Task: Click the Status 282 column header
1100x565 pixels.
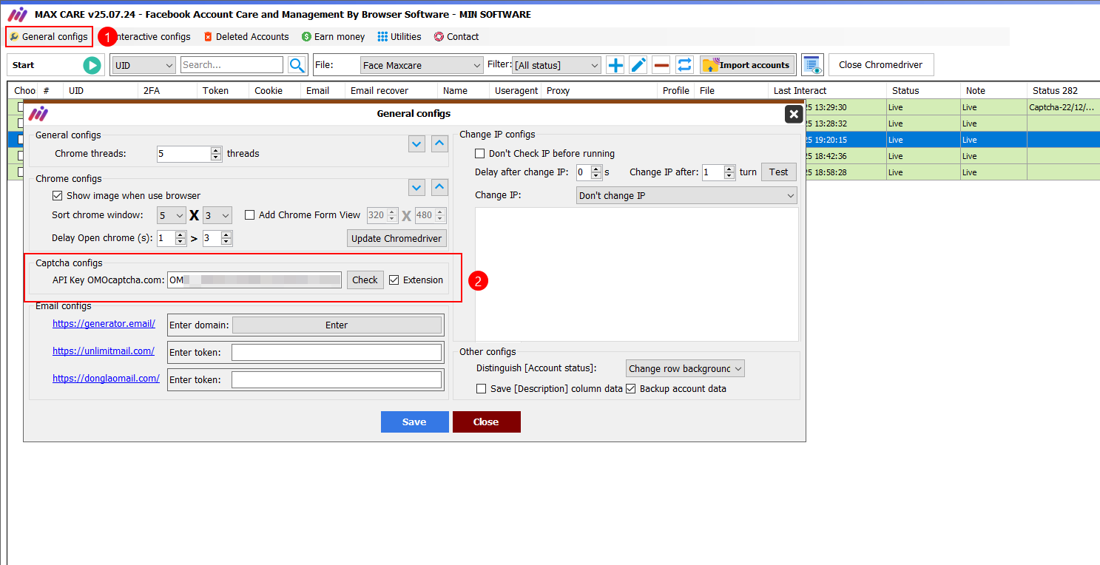Action: click(x=1063, y=91)
